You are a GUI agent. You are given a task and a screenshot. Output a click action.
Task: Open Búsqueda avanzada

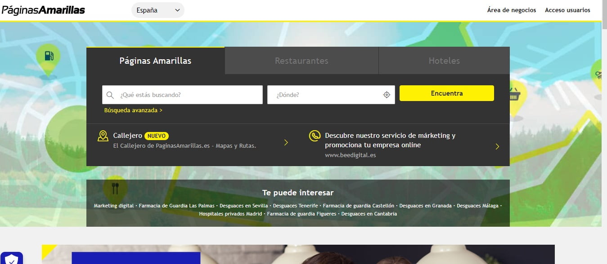click(133, 110)
